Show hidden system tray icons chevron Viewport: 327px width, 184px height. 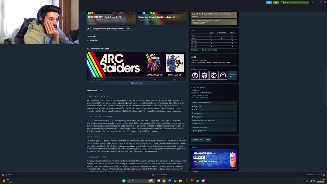coord(303,181)
